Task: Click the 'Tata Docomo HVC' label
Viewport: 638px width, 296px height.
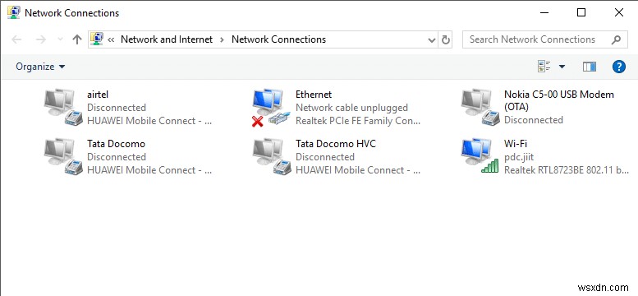Action: tap(336, 144)
